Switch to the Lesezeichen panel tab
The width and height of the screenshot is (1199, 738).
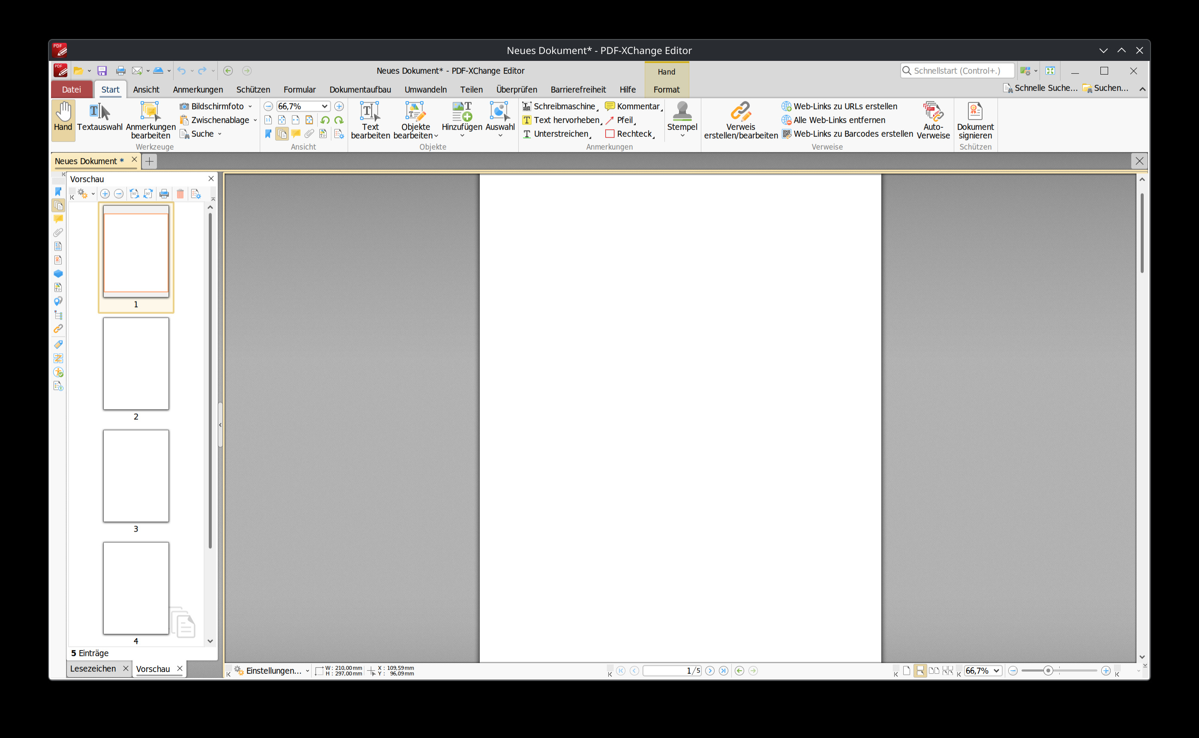point(93,669)
